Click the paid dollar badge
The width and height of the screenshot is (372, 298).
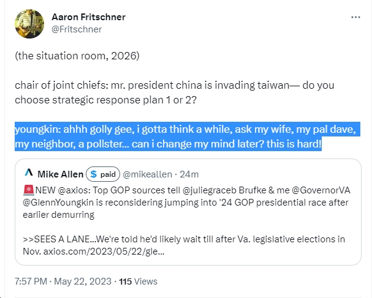click(x=103, y=174)
